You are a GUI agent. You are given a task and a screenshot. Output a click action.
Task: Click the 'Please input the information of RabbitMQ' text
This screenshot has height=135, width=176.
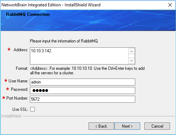(64, 41)
